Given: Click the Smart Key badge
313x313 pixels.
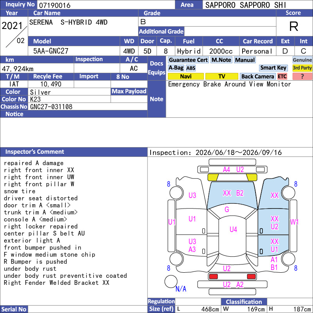Looking at the screenshot, I should [x=273, y=68].
